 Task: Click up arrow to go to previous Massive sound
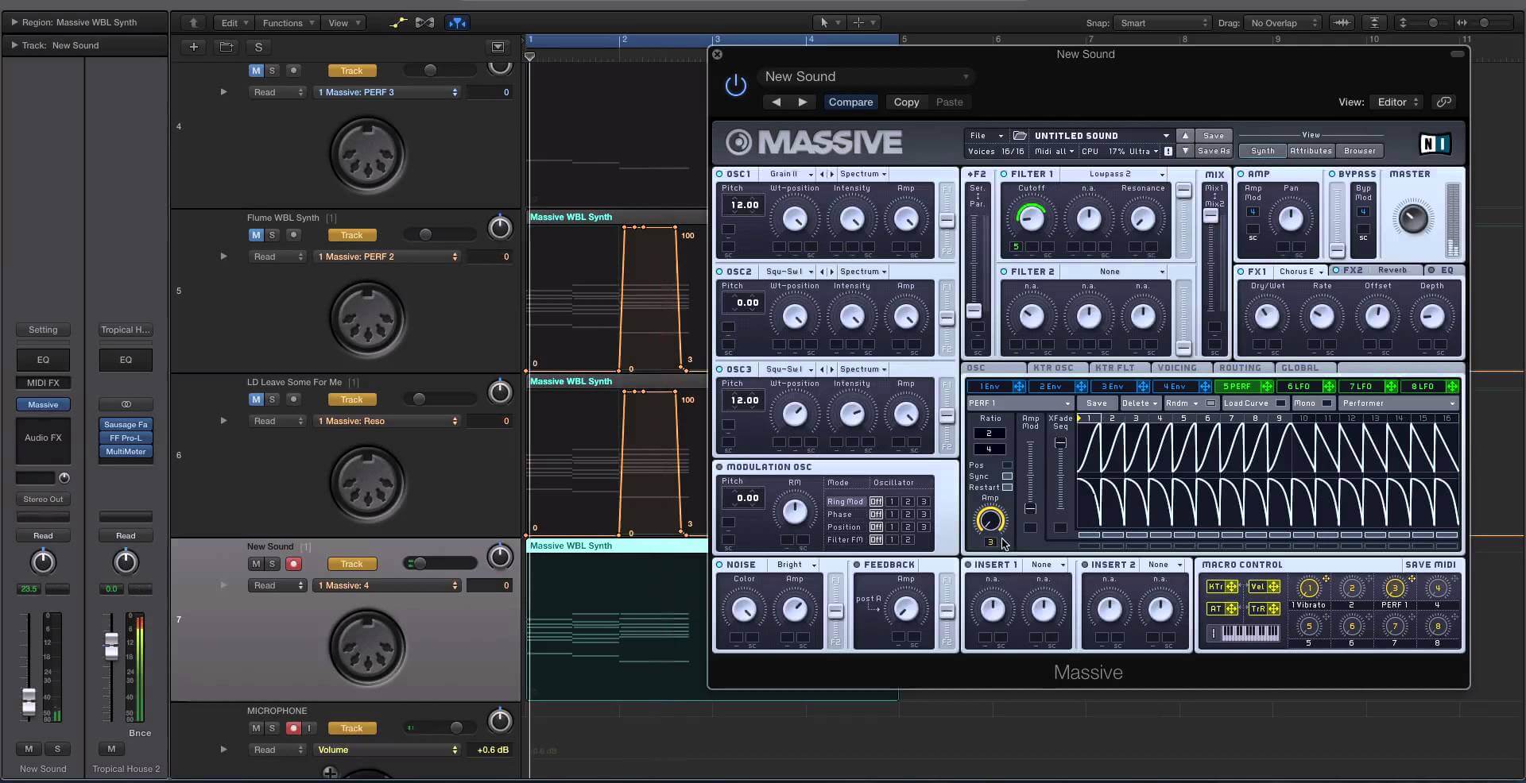1185,136
